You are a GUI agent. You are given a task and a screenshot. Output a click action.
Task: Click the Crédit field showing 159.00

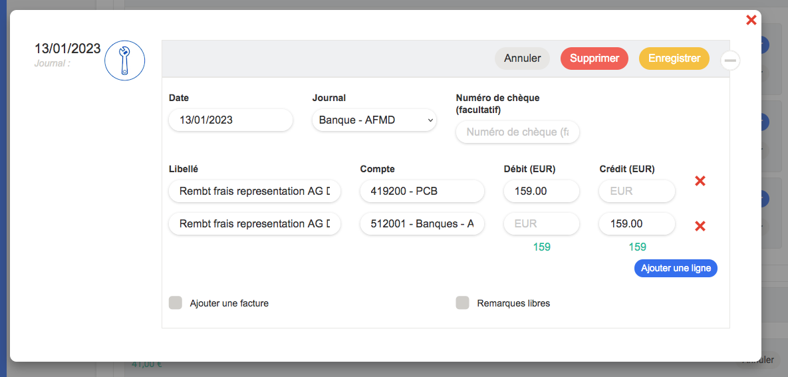(x=637, y=223)
